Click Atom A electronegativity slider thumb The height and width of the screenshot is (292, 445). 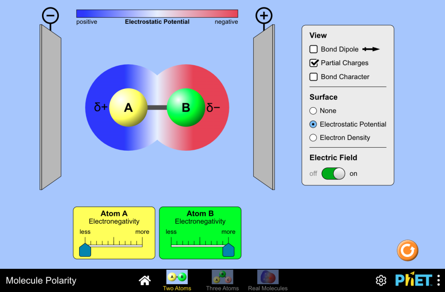85,250
